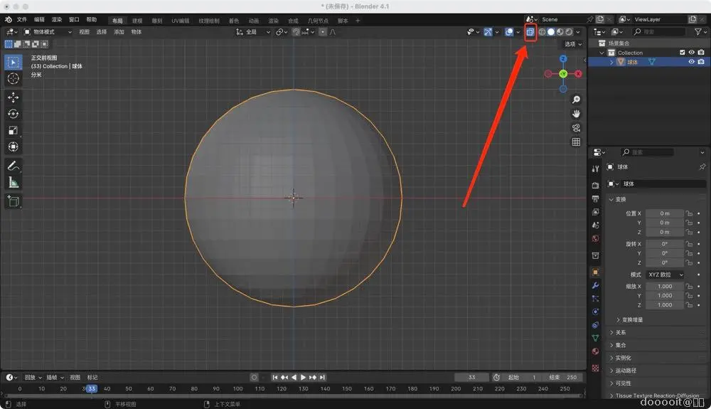
Task: Toggle lock on 位置 X field
Action: point(689,213)
